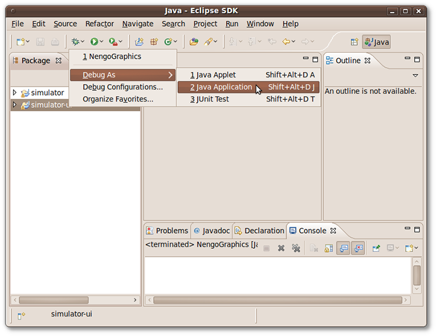Select 3 JUnit Test submenu item
This screenshot has height=336, width=436.
(248, 99)
